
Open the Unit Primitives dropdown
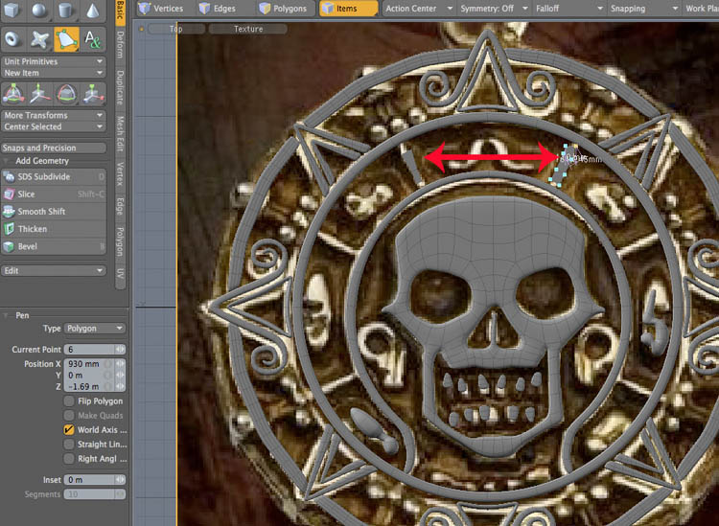pyautogui.click(x=53, y=61)
